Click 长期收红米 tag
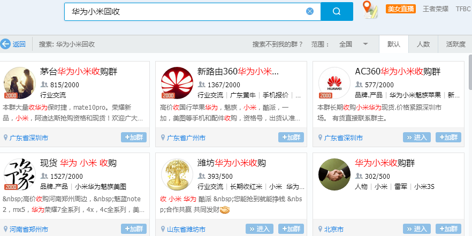This screenshot has height=236, width=472. coord(246,187)
